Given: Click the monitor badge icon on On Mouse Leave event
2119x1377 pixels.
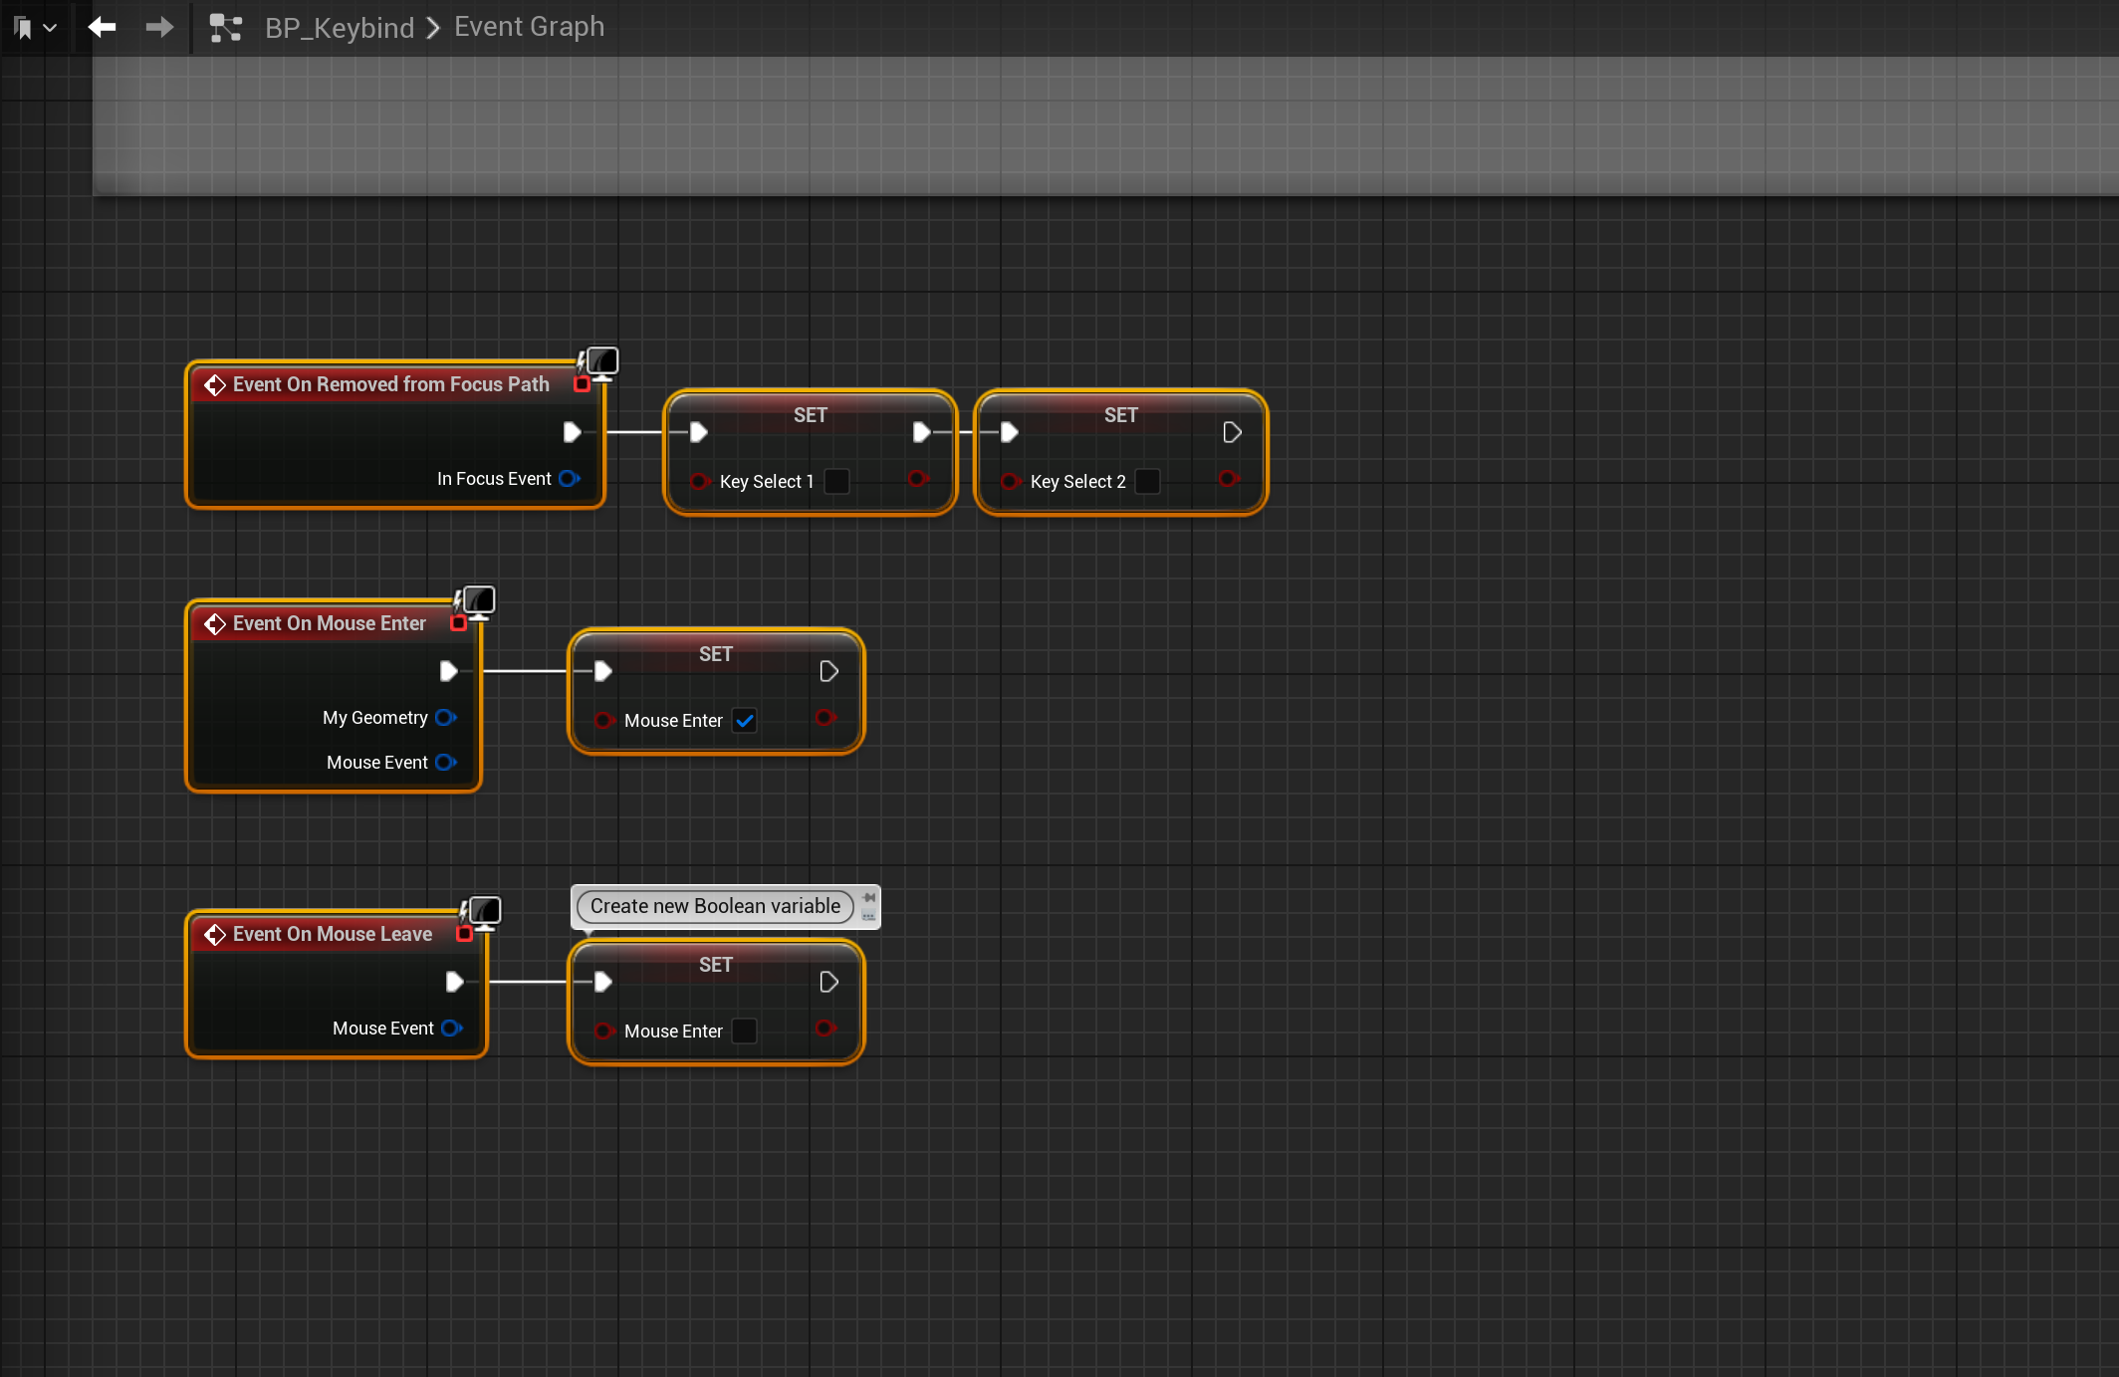Looking at the screenshot, I should tap(485, 912).
